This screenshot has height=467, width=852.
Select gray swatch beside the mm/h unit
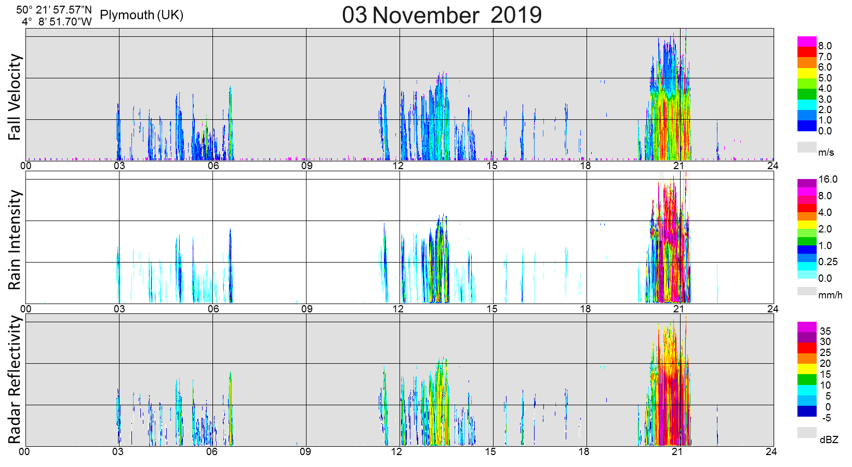807,291
